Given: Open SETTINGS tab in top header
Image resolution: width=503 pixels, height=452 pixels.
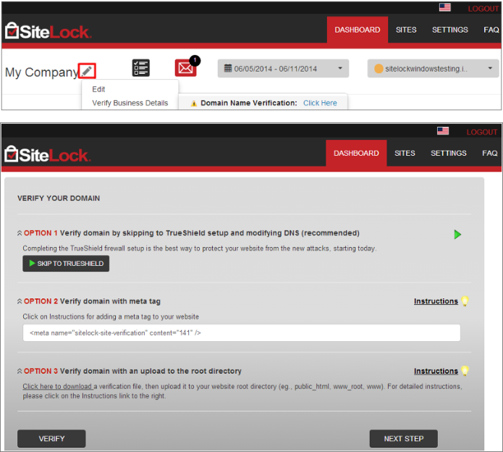Looking at the screenshot, I should (449, 30).
